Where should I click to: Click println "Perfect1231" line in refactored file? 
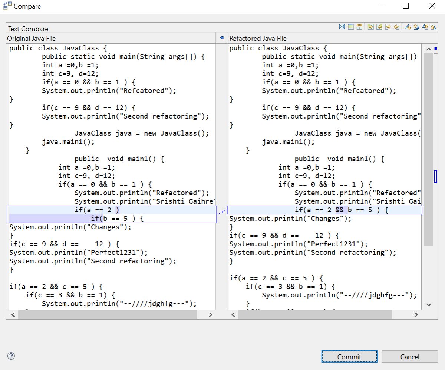pos(299,244)
